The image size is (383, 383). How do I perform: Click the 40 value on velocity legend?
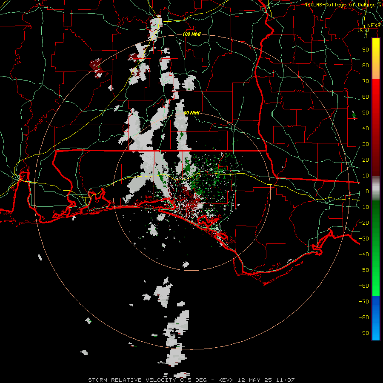point(366,128)
